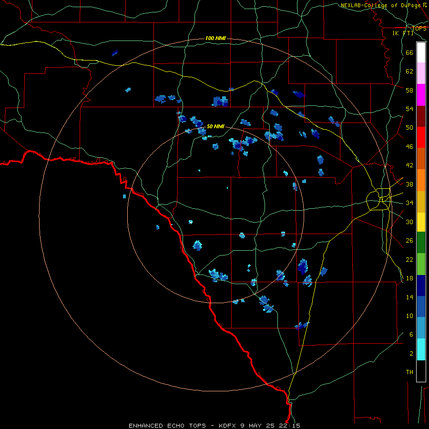Click the gold legend swatch
Screen dimensions: 429x429
421,202
